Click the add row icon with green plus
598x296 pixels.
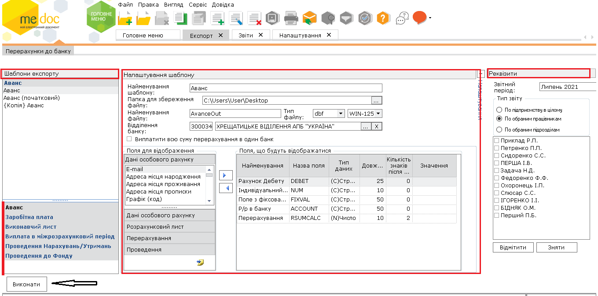(x=217, y=18)
